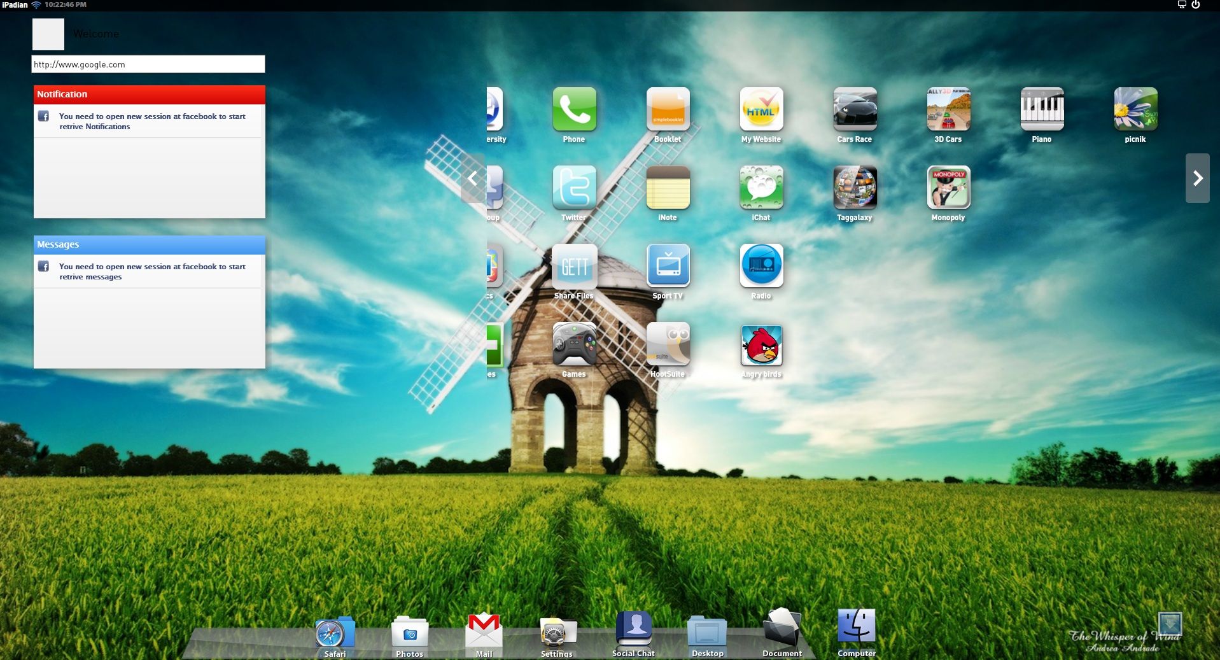
Task: Open the Taggalaxy app
Action: tap(855, 188)
